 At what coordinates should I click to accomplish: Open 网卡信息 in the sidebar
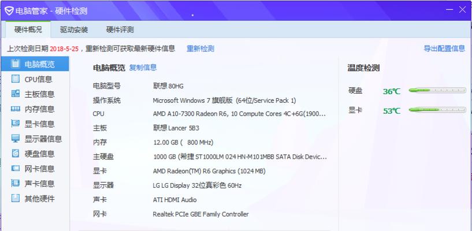tap(35, 169)
